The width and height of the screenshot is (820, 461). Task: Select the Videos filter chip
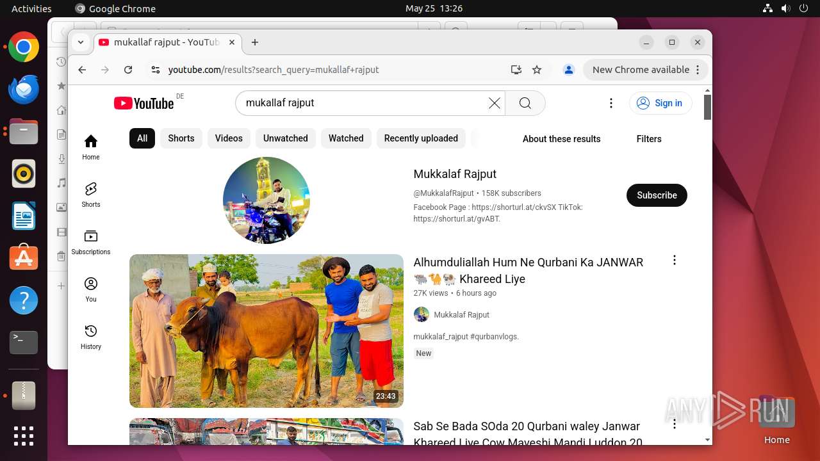click(229, 138)
